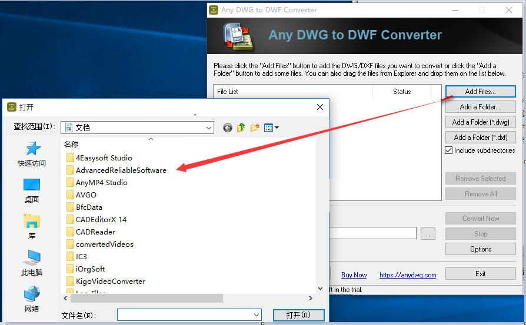Image resolution: width=526 pixels, height=325 pixels.
Task: Select Libraries (库) in places bar
Action: (32, 227)
